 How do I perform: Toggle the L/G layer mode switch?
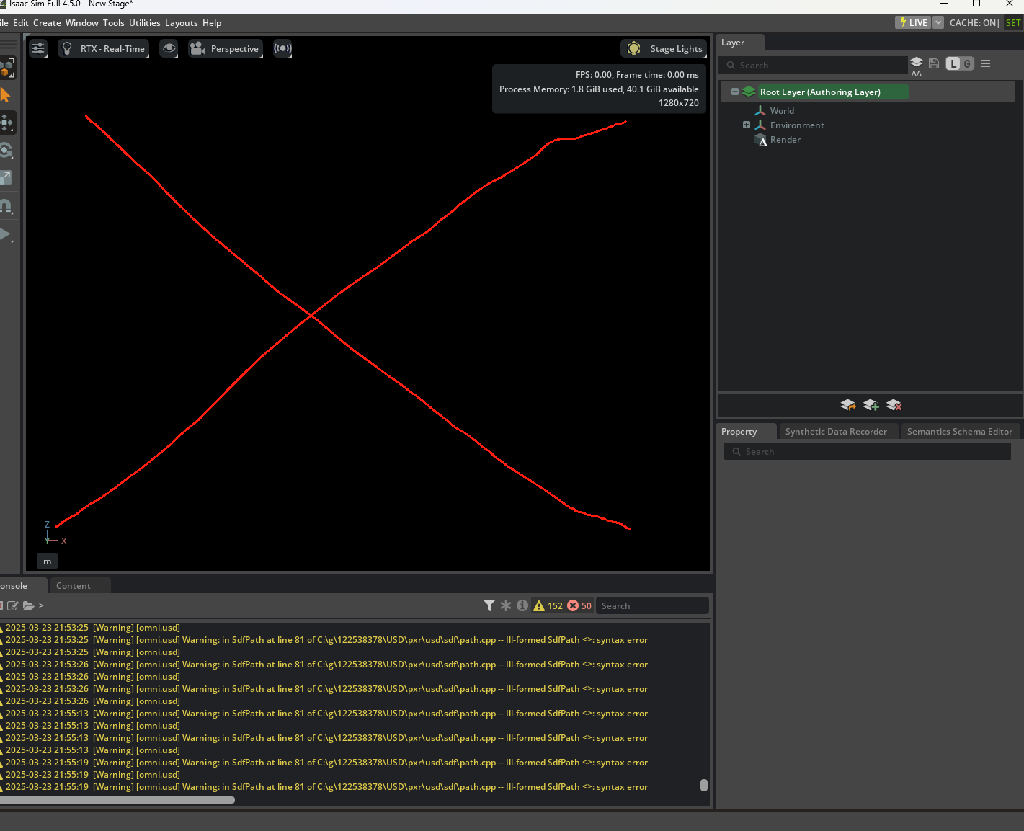pyautogui.click(x=960, y=63)
